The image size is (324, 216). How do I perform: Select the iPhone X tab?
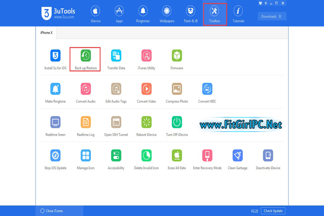coord(46,33)
